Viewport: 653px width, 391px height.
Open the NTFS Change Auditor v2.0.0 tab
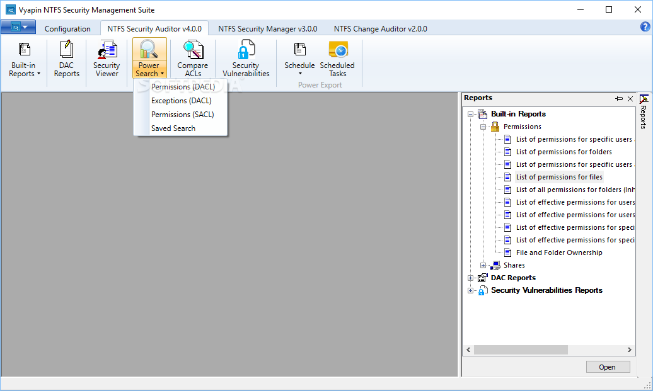380,29
